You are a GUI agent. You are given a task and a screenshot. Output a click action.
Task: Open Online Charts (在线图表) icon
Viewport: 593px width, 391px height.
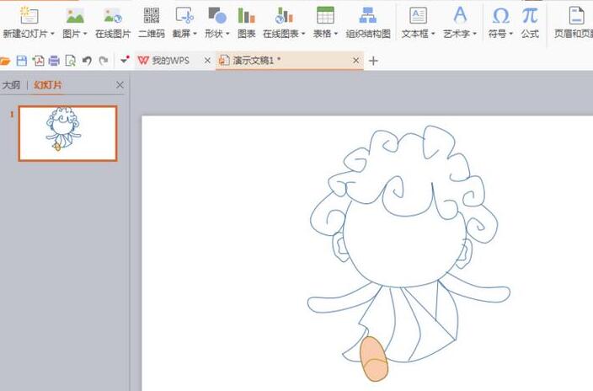(x=284, y=15)
